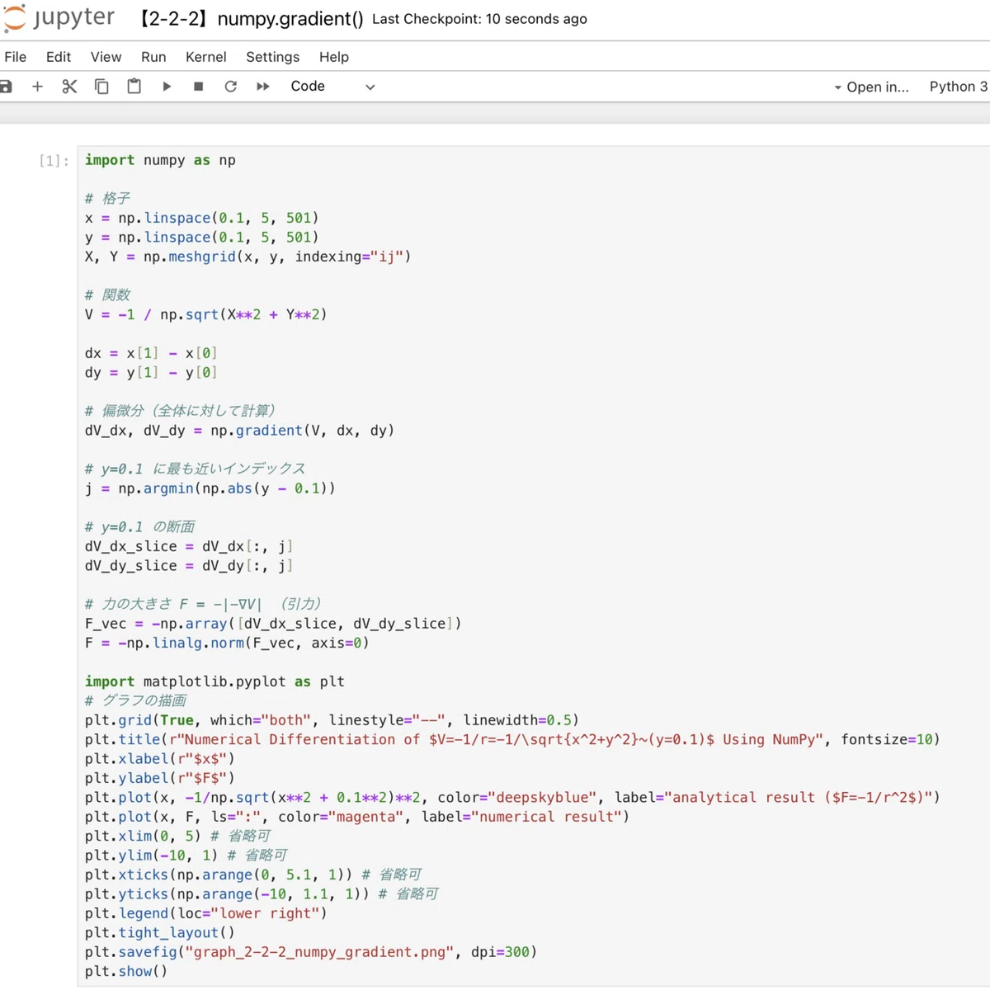Click the y = np.linspace(0.1, 5, 501) line
The height and width of the screenshot is (990, 990).
tap(201, 238)
